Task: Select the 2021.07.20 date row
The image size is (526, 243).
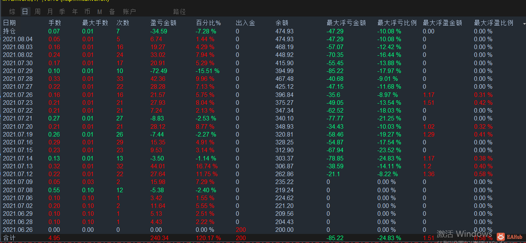Action: tap(263, 127)
